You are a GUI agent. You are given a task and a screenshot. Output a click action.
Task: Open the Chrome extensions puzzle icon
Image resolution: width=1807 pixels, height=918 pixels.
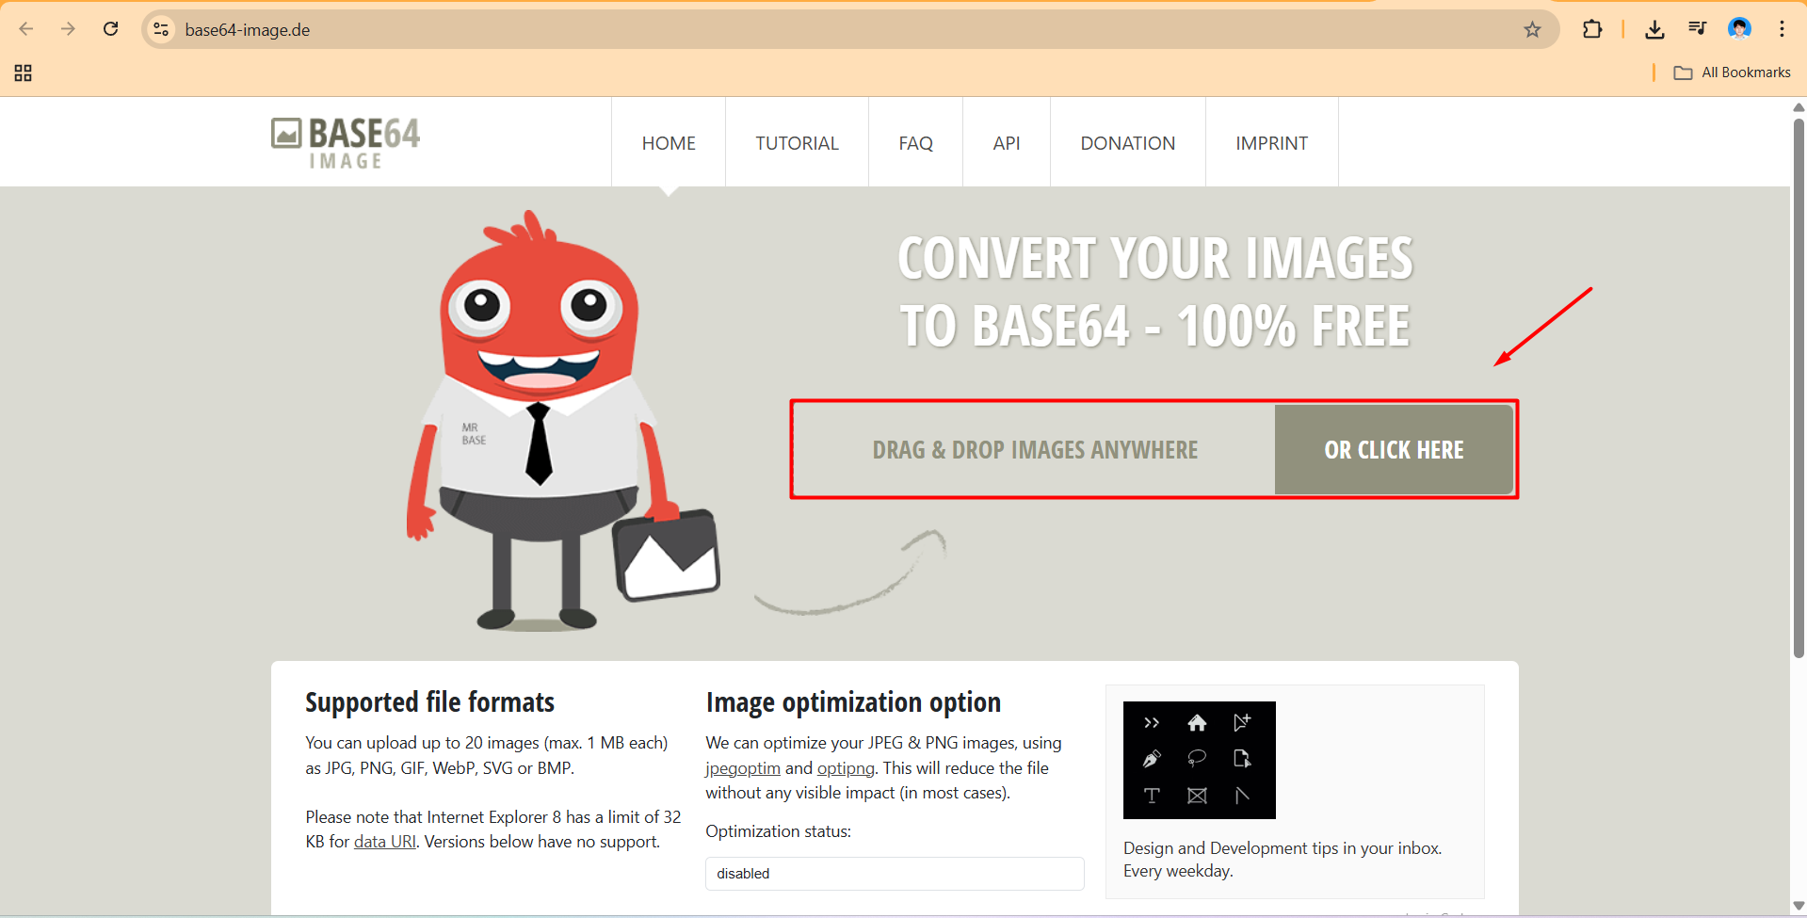pyautogui.click(x=1593, y=29)
